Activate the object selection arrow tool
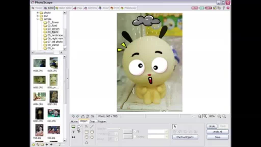Screen dimensions: 261x147 pos(175,127)
